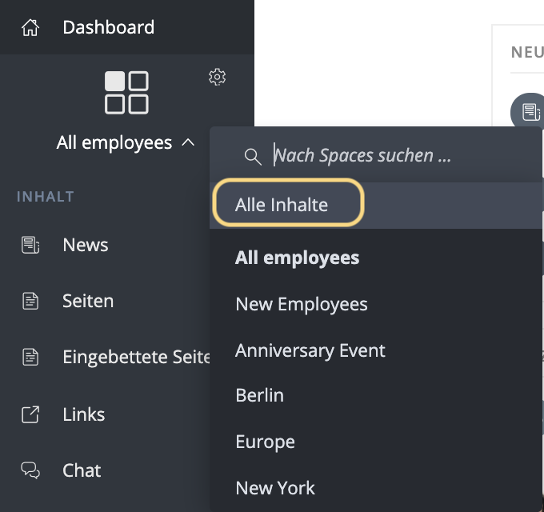544x512 pixels.
Task: Click the News newspaper icon in sidebar
Action: [30, 246]
